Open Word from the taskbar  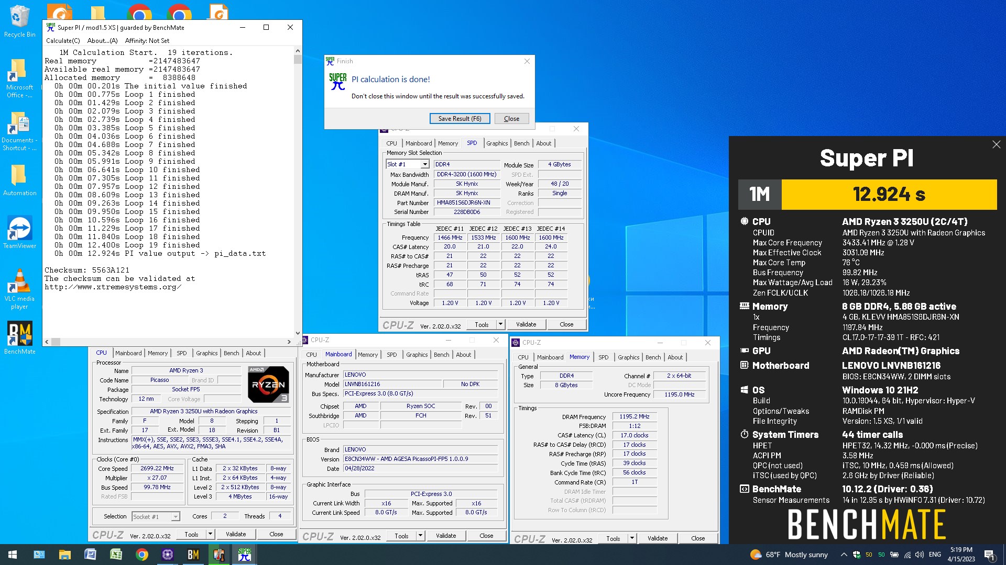pyautogui.click(x=90, y=555)
